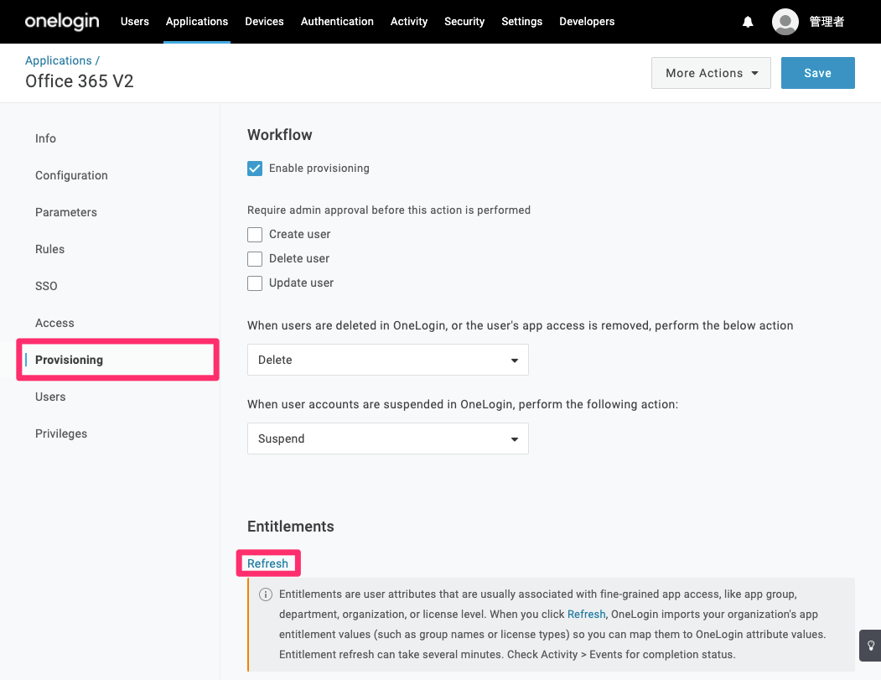Open the Settings top menu
Viewport: 881px width, 680px height.
tap(522, 21)
